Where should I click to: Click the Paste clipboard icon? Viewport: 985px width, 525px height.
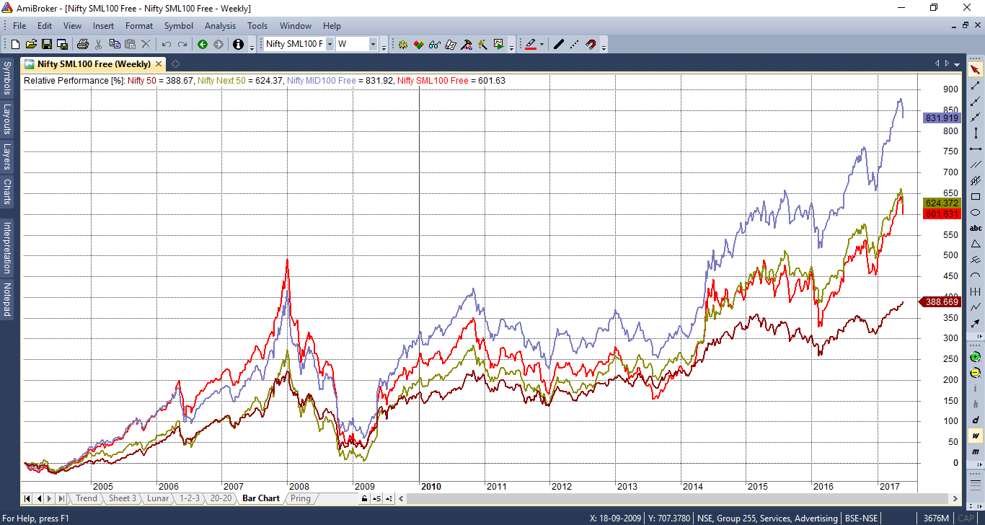[x=131, y=44]
